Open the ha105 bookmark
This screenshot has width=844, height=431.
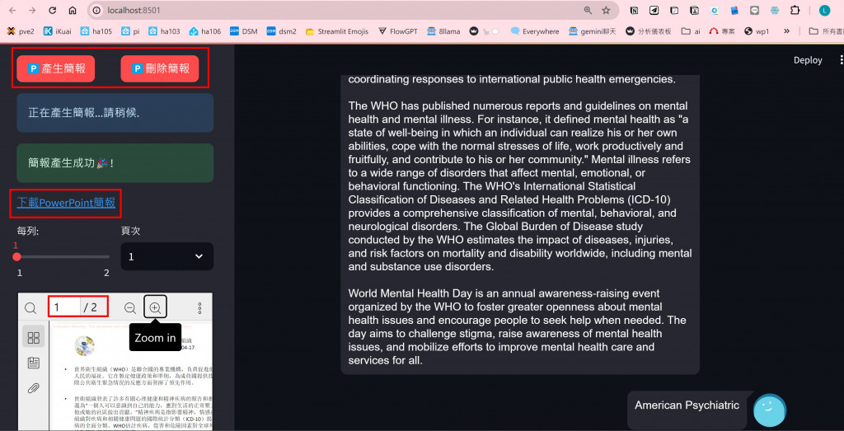[96, 31]
